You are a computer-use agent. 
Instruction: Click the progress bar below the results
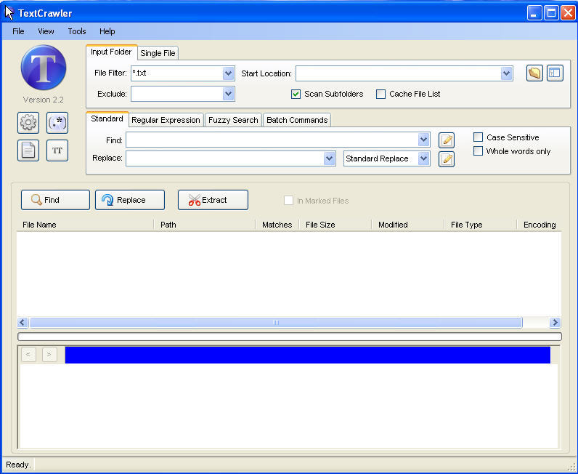click(290, 337)
